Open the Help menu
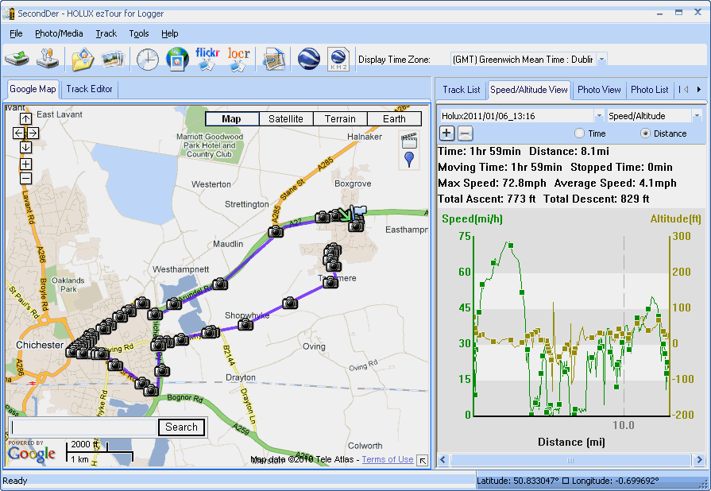This screenshot has height=491, width=711. [x=169, y=33]
